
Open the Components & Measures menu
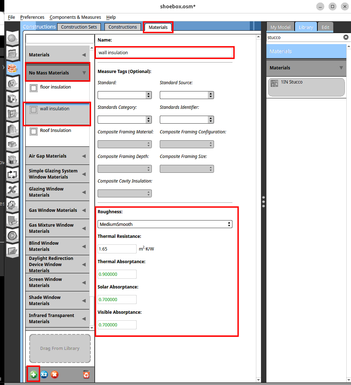coord(75,17)
